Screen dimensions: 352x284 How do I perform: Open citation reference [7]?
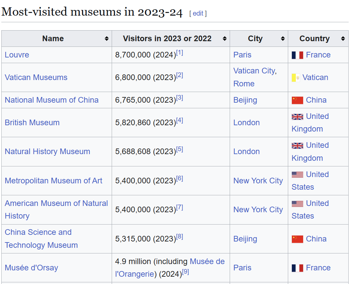tap(179, 208)
